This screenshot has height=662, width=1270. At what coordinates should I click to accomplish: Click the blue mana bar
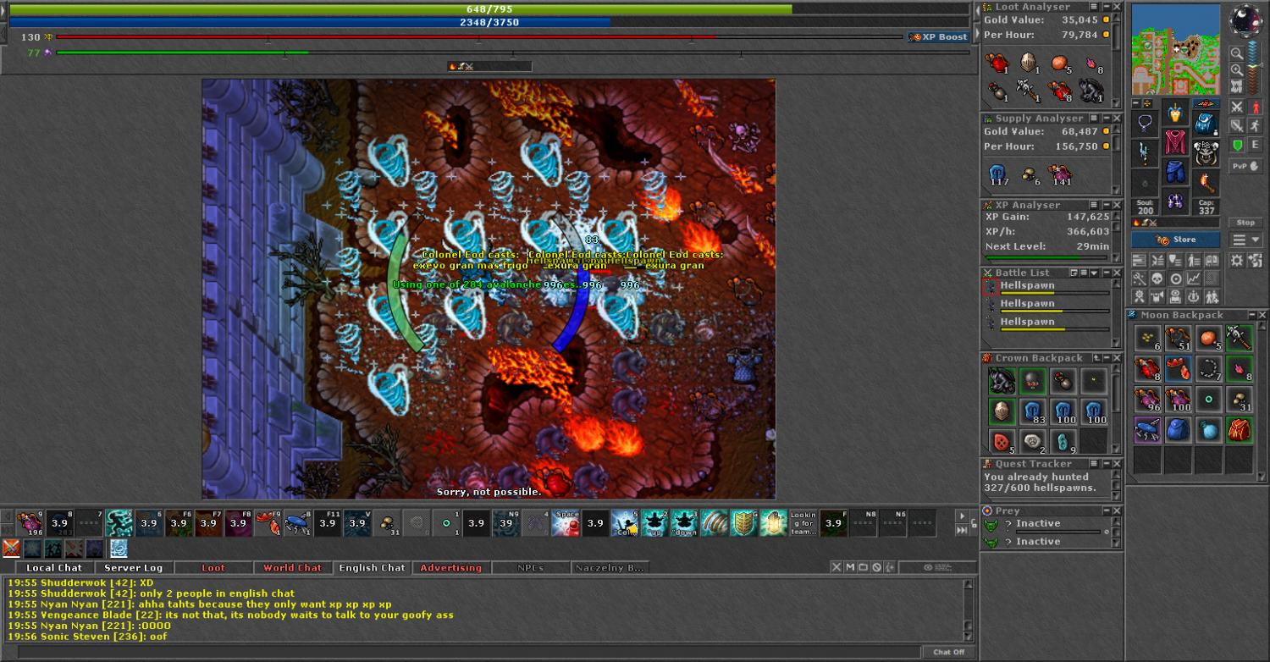(x=489, y=23)
